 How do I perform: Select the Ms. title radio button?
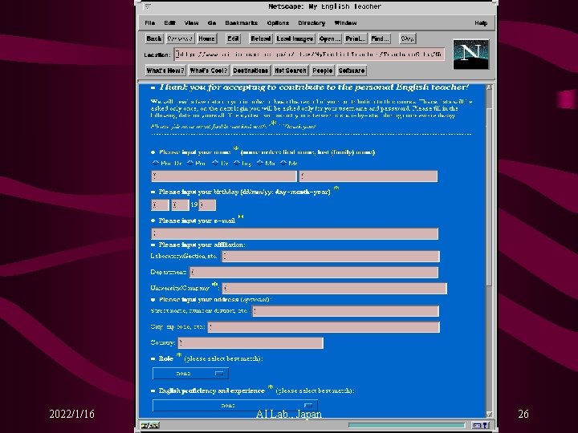click(x=260, y=163)
